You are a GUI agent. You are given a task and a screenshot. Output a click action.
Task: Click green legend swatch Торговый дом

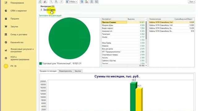tap(41, 64)
